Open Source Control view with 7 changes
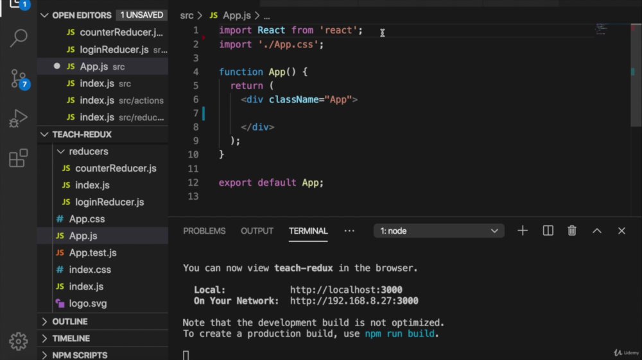The width and height of the screenshot is (642, 360). point(19,79)
